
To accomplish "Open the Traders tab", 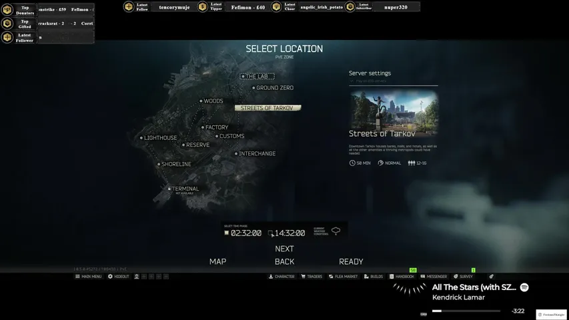I will point(312,277).
